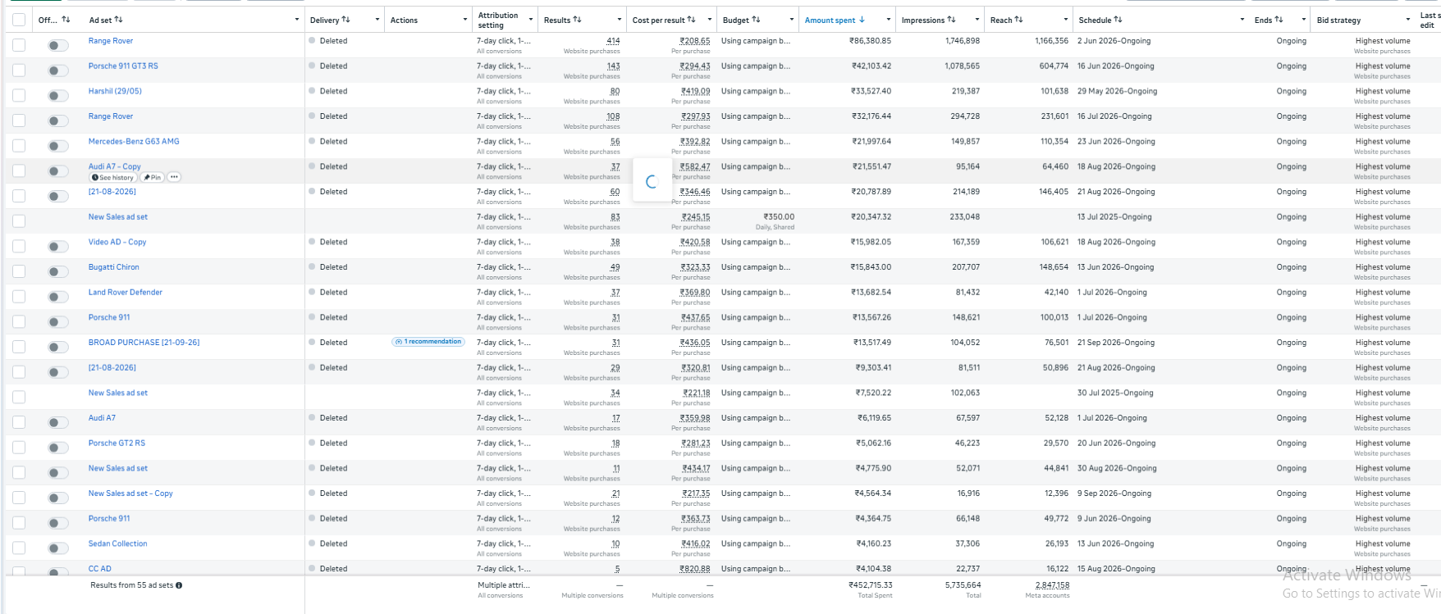This screenshot has width=1441, height=614.
Task: Toggle the Land Rover Defender ad set switch
Action: [x=57, y=297]
